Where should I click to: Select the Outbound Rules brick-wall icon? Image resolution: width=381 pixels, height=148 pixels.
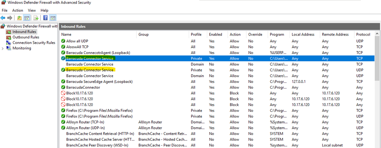coord(9,37)
